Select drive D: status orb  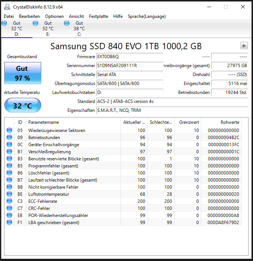tap(4, 23)
